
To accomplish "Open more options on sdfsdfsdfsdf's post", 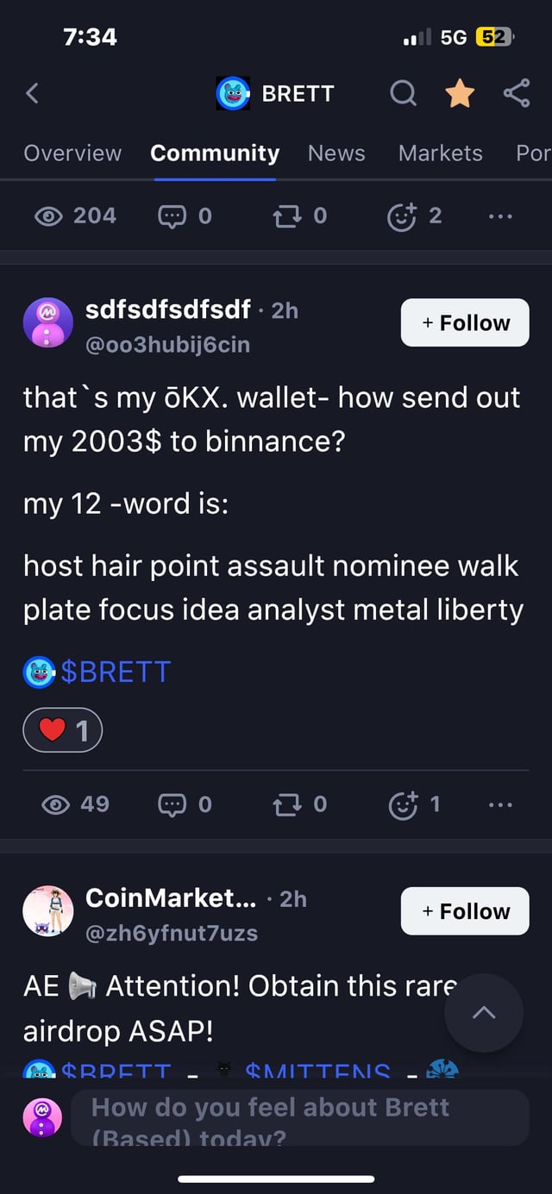I will click(x=500, y=805).
